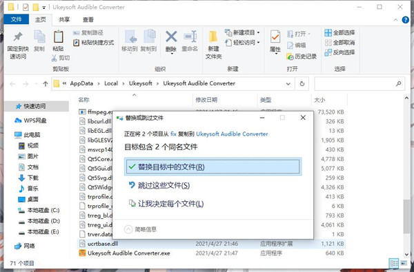Switch to large icons view

[404, 263]
